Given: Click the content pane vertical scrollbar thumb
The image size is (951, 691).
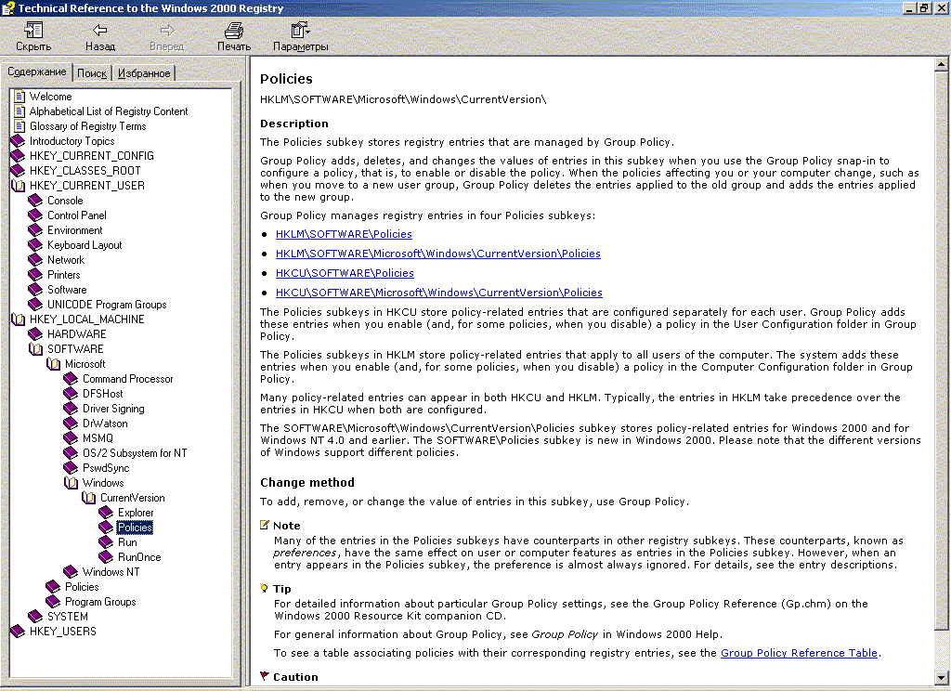Looking at the screenshot, I should click(942, 349).
